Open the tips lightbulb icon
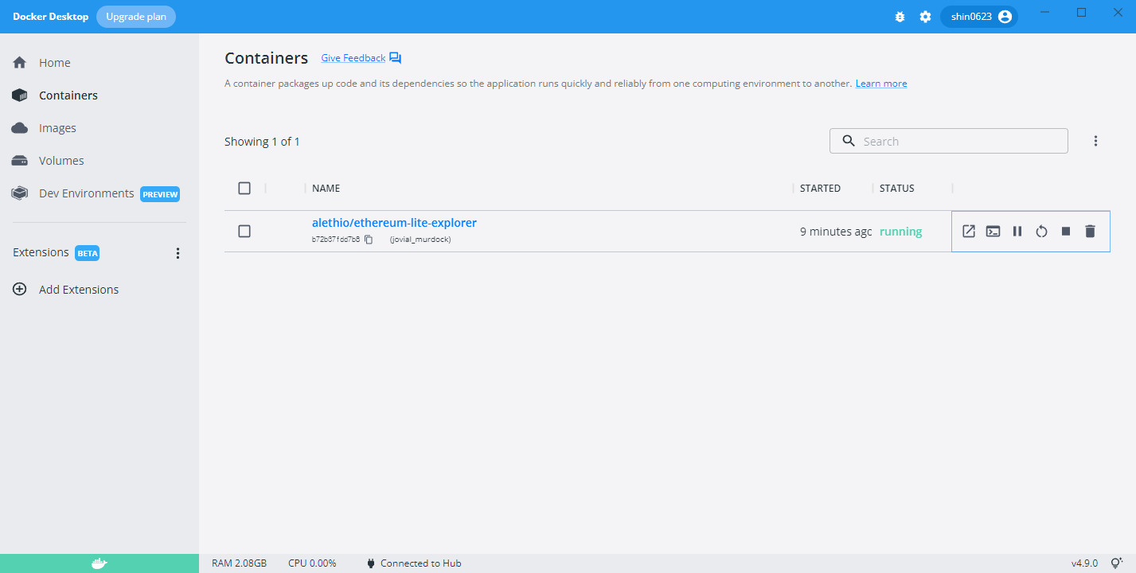Image resolution: width=1136 pixels, height=573 pixels. click(x=1116, y=563)
